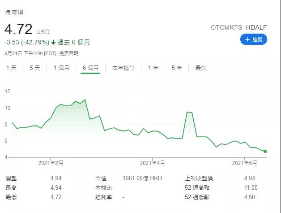The height and width of the screenshot is (213, 281).
Task: Click the 2021年2月 axis label
Action: pyautogui.click(x=51, y=163)
